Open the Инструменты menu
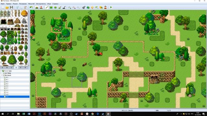Image resolution: width=207 pixels, height=116 pixels. [x=41, y=4]
